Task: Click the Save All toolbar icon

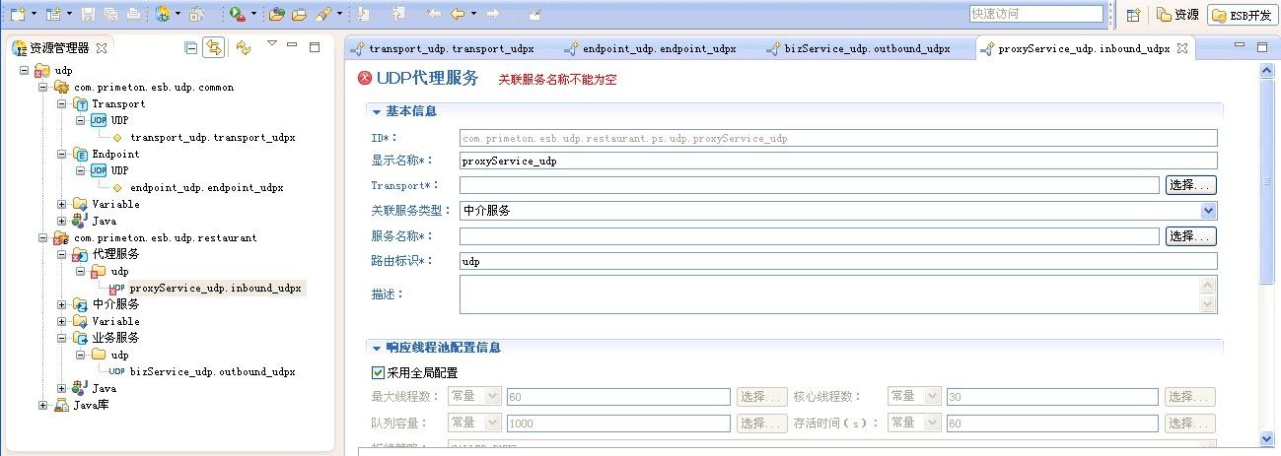Action: tap(109, 14)
